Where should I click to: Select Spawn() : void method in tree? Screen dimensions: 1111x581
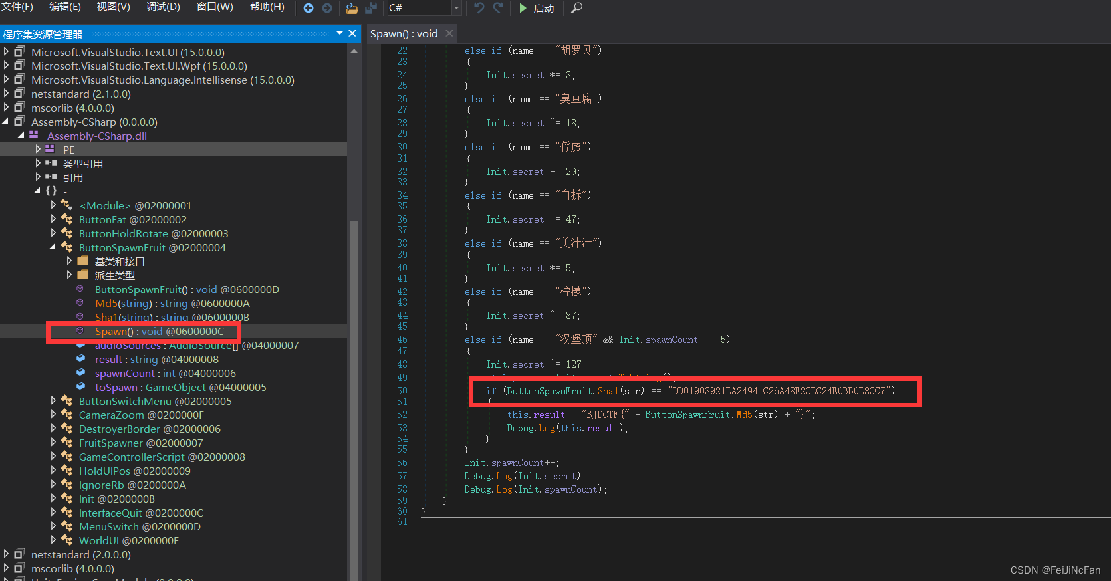[x=160, y=331]
